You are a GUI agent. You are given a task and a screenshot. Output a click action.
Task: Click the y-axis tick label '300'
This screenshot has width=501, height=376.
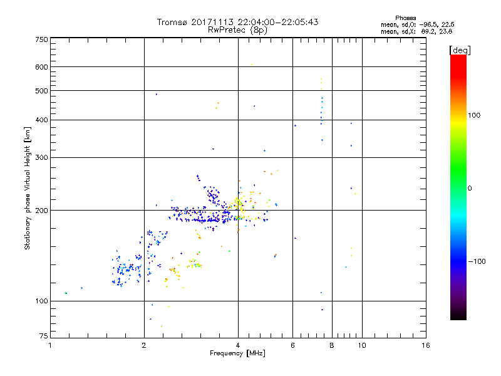pos(41,157)
